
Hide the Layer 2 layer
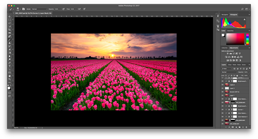click(223, 88)
